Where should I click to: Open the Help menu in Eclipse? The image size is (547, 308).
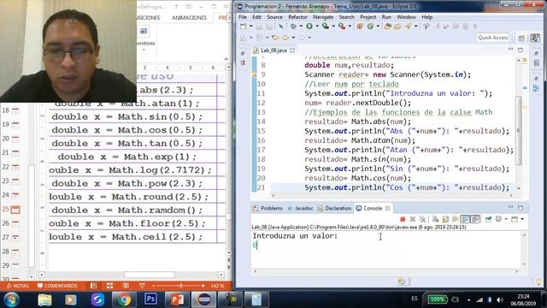(x=427, y=17)
